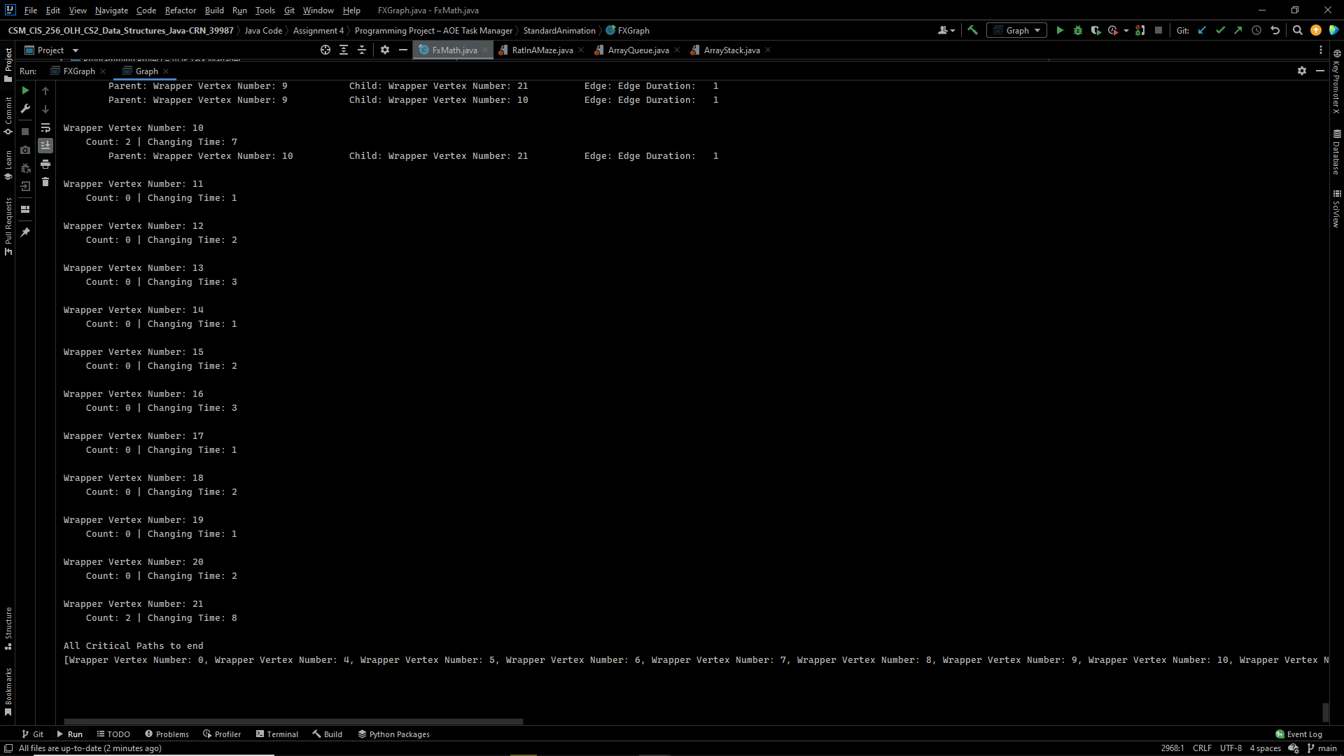Open the Terminal tool window
Screen dimensions: 1344x756
coord(277,734)
